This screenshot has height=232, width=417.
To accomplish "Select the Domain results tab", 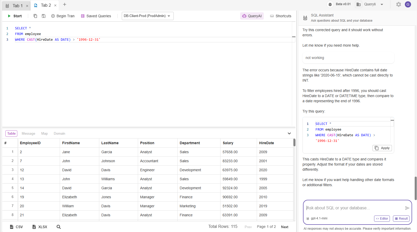I will pyautogui.click(x=59, y=134).
